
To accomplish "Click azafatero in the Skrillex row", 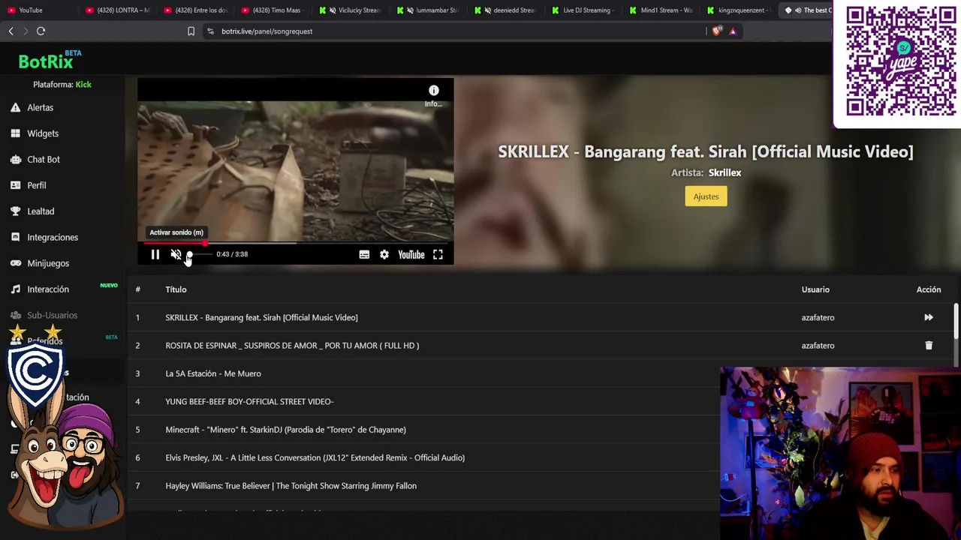I will pos(818,317).
